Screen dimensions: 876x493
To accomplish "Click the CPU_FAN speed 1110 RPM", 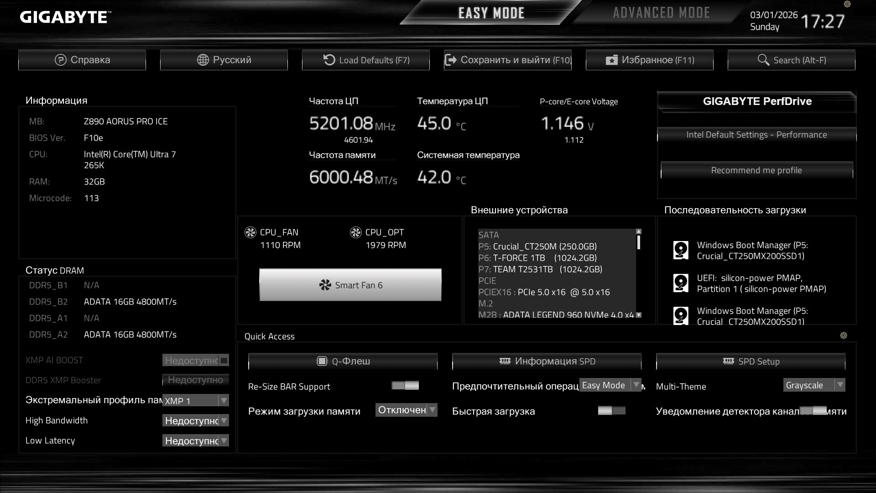I will click(x=281, y=245).
